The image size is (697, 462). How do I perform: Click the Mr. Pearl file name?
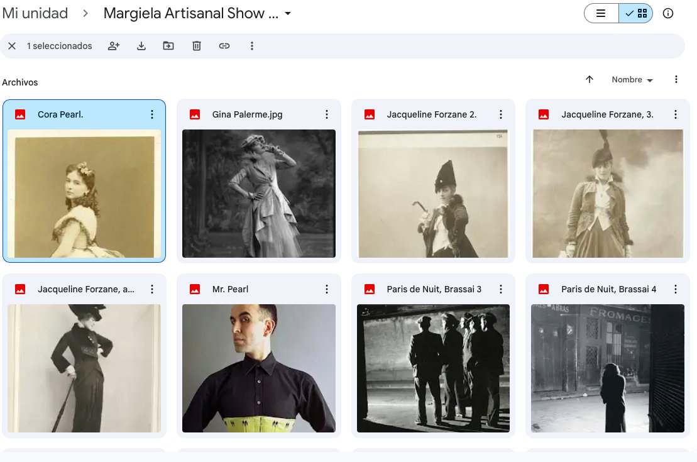coord(230,289)
